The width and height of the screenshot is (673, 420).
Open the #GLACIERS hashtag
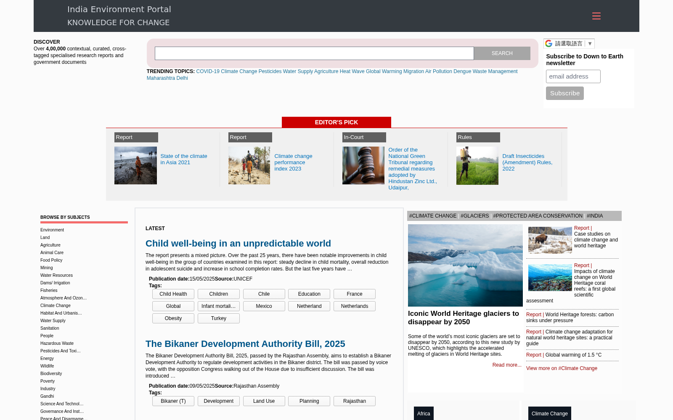tap(475, 216)
